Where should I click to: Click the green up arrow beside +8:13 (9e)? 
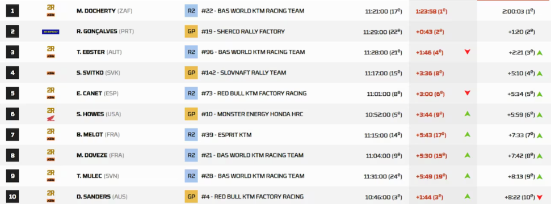click(x=540, y=177)
